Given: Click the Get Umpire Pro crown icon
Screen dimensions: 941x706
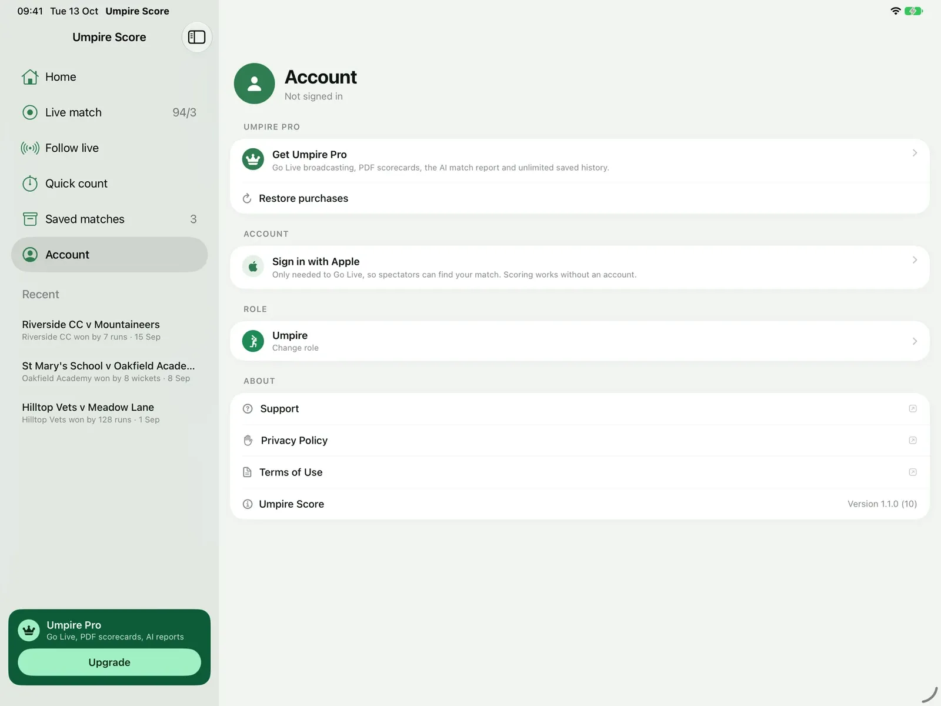Looking at the screenshot, I should click(253, 159).
